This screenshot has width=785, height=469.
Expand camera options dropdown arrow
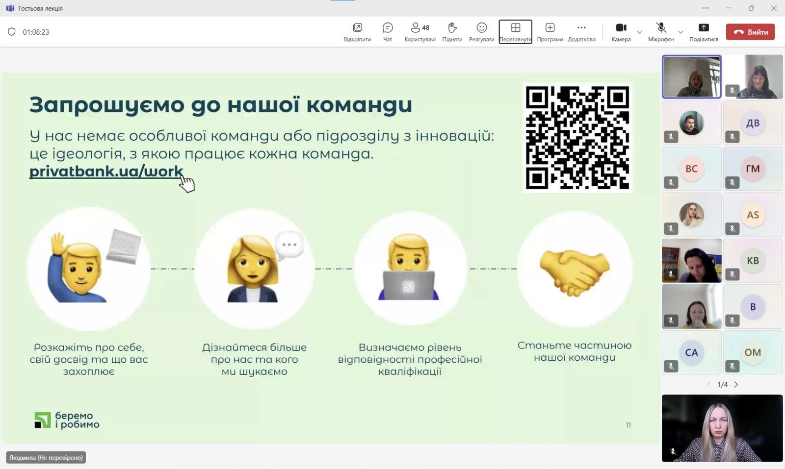[639, 32]
